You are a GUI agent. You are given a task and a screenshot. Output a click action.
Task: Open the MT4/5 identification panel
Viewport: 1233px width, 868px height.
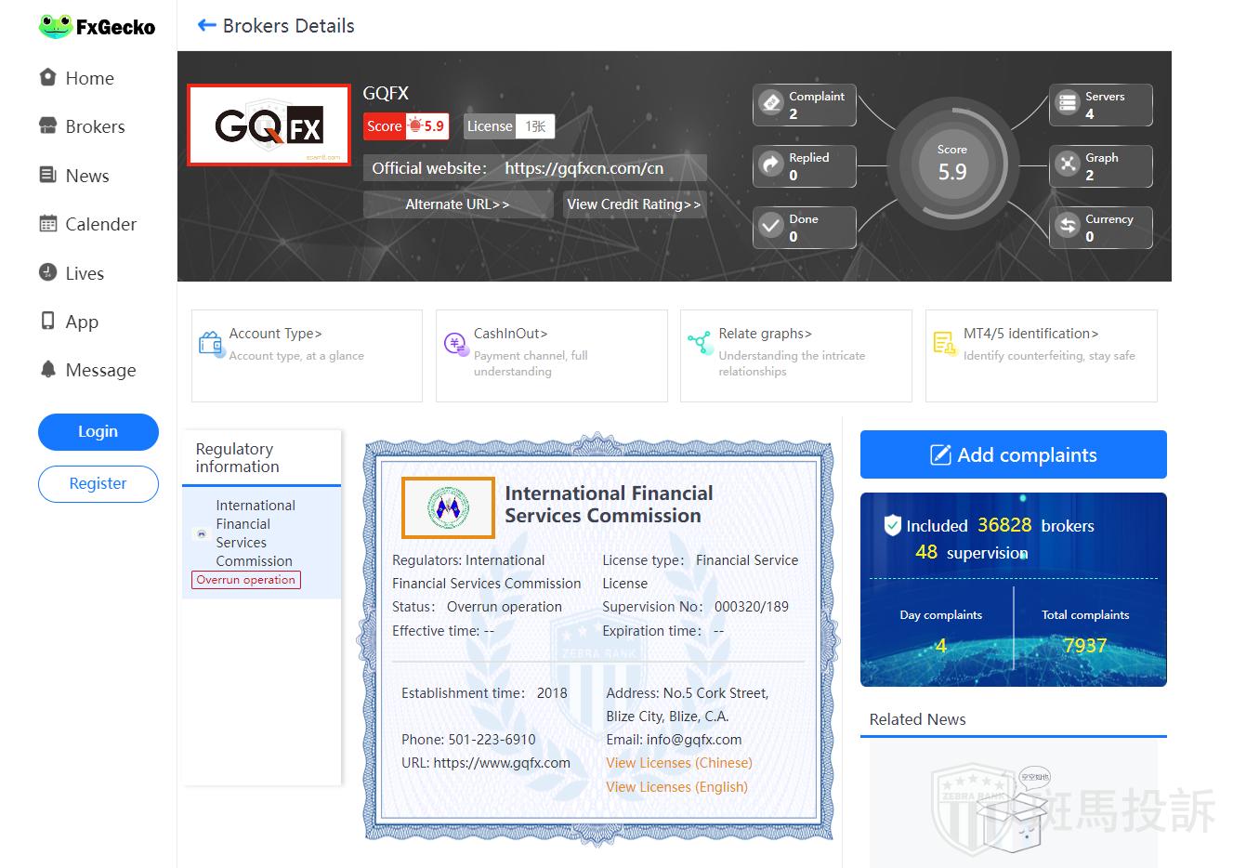click(1030, 334)
